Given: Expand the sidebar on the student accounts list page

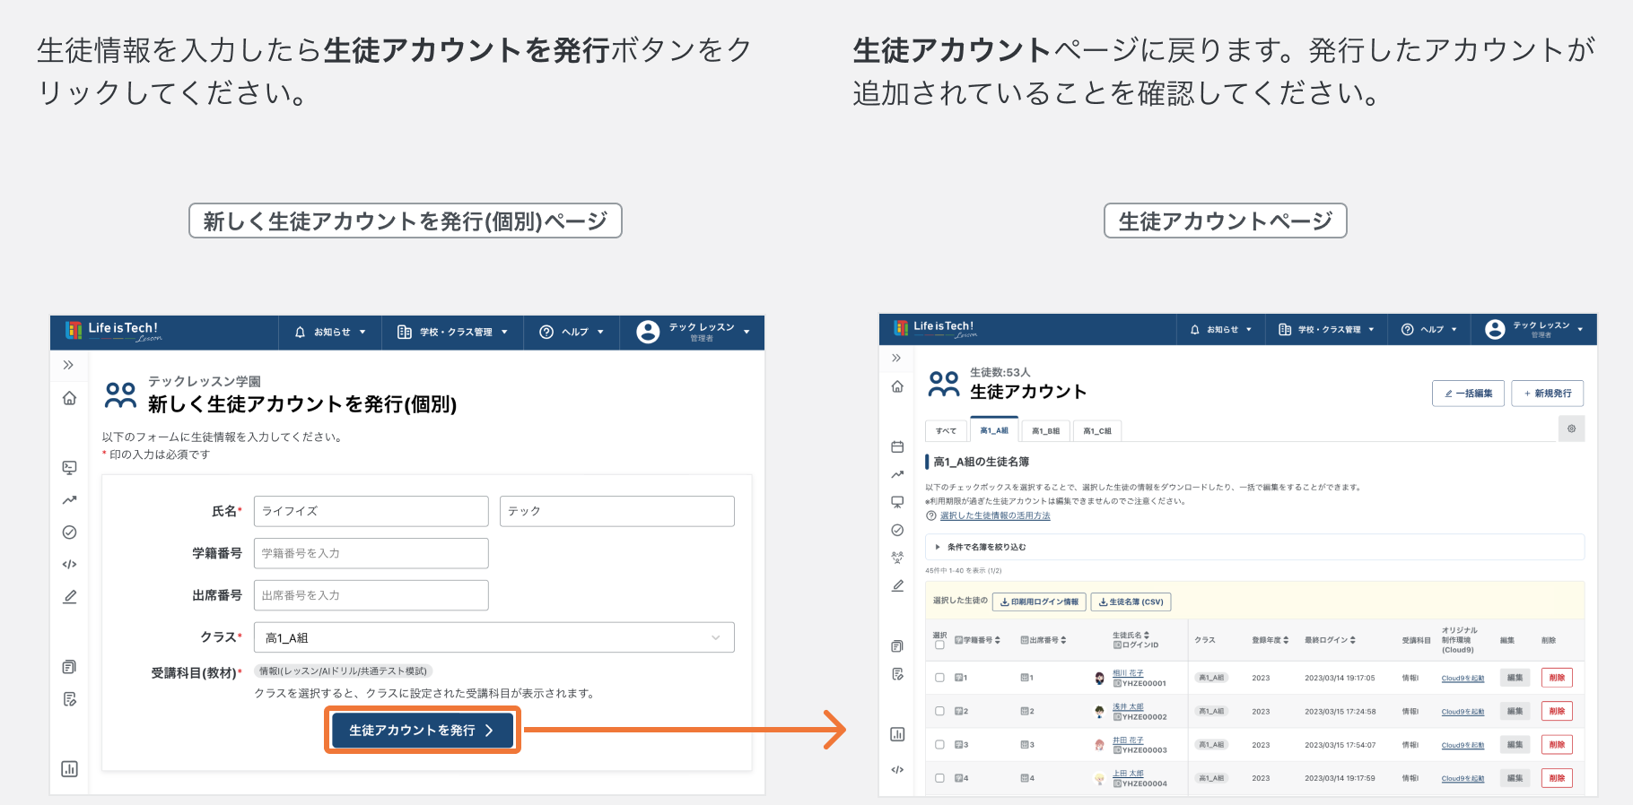Looking at the screenshot, I should click(x=896, y=358).
